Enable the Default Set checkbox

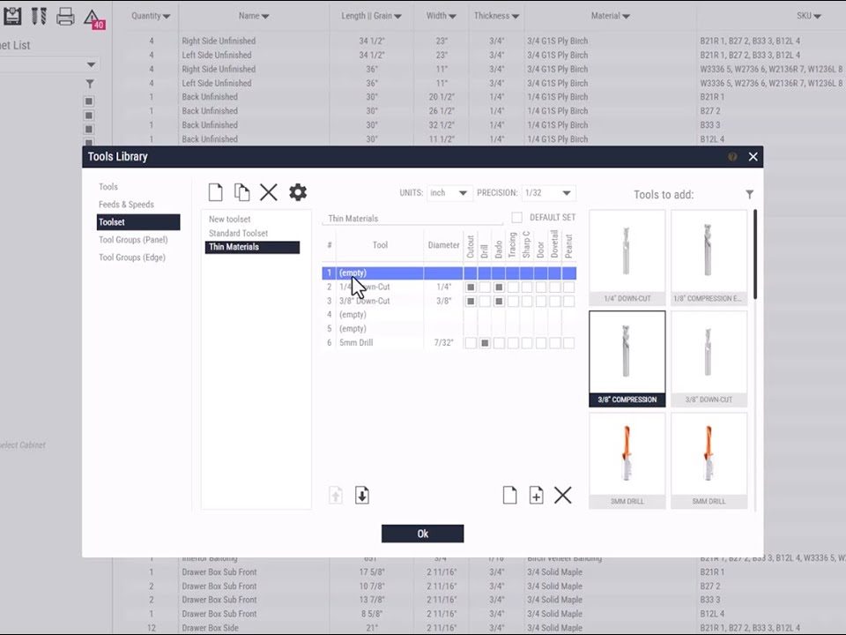(x=517, y=218)
